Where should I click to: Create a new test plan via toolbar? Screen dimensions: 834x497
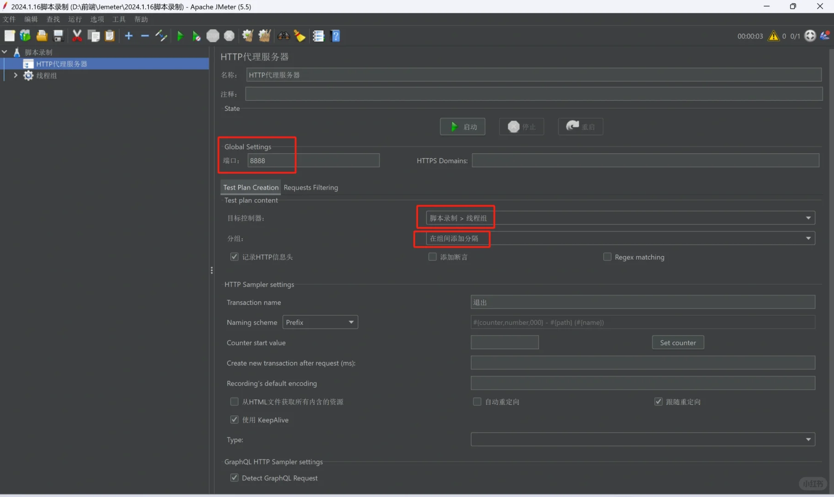(x=10, y=36)
